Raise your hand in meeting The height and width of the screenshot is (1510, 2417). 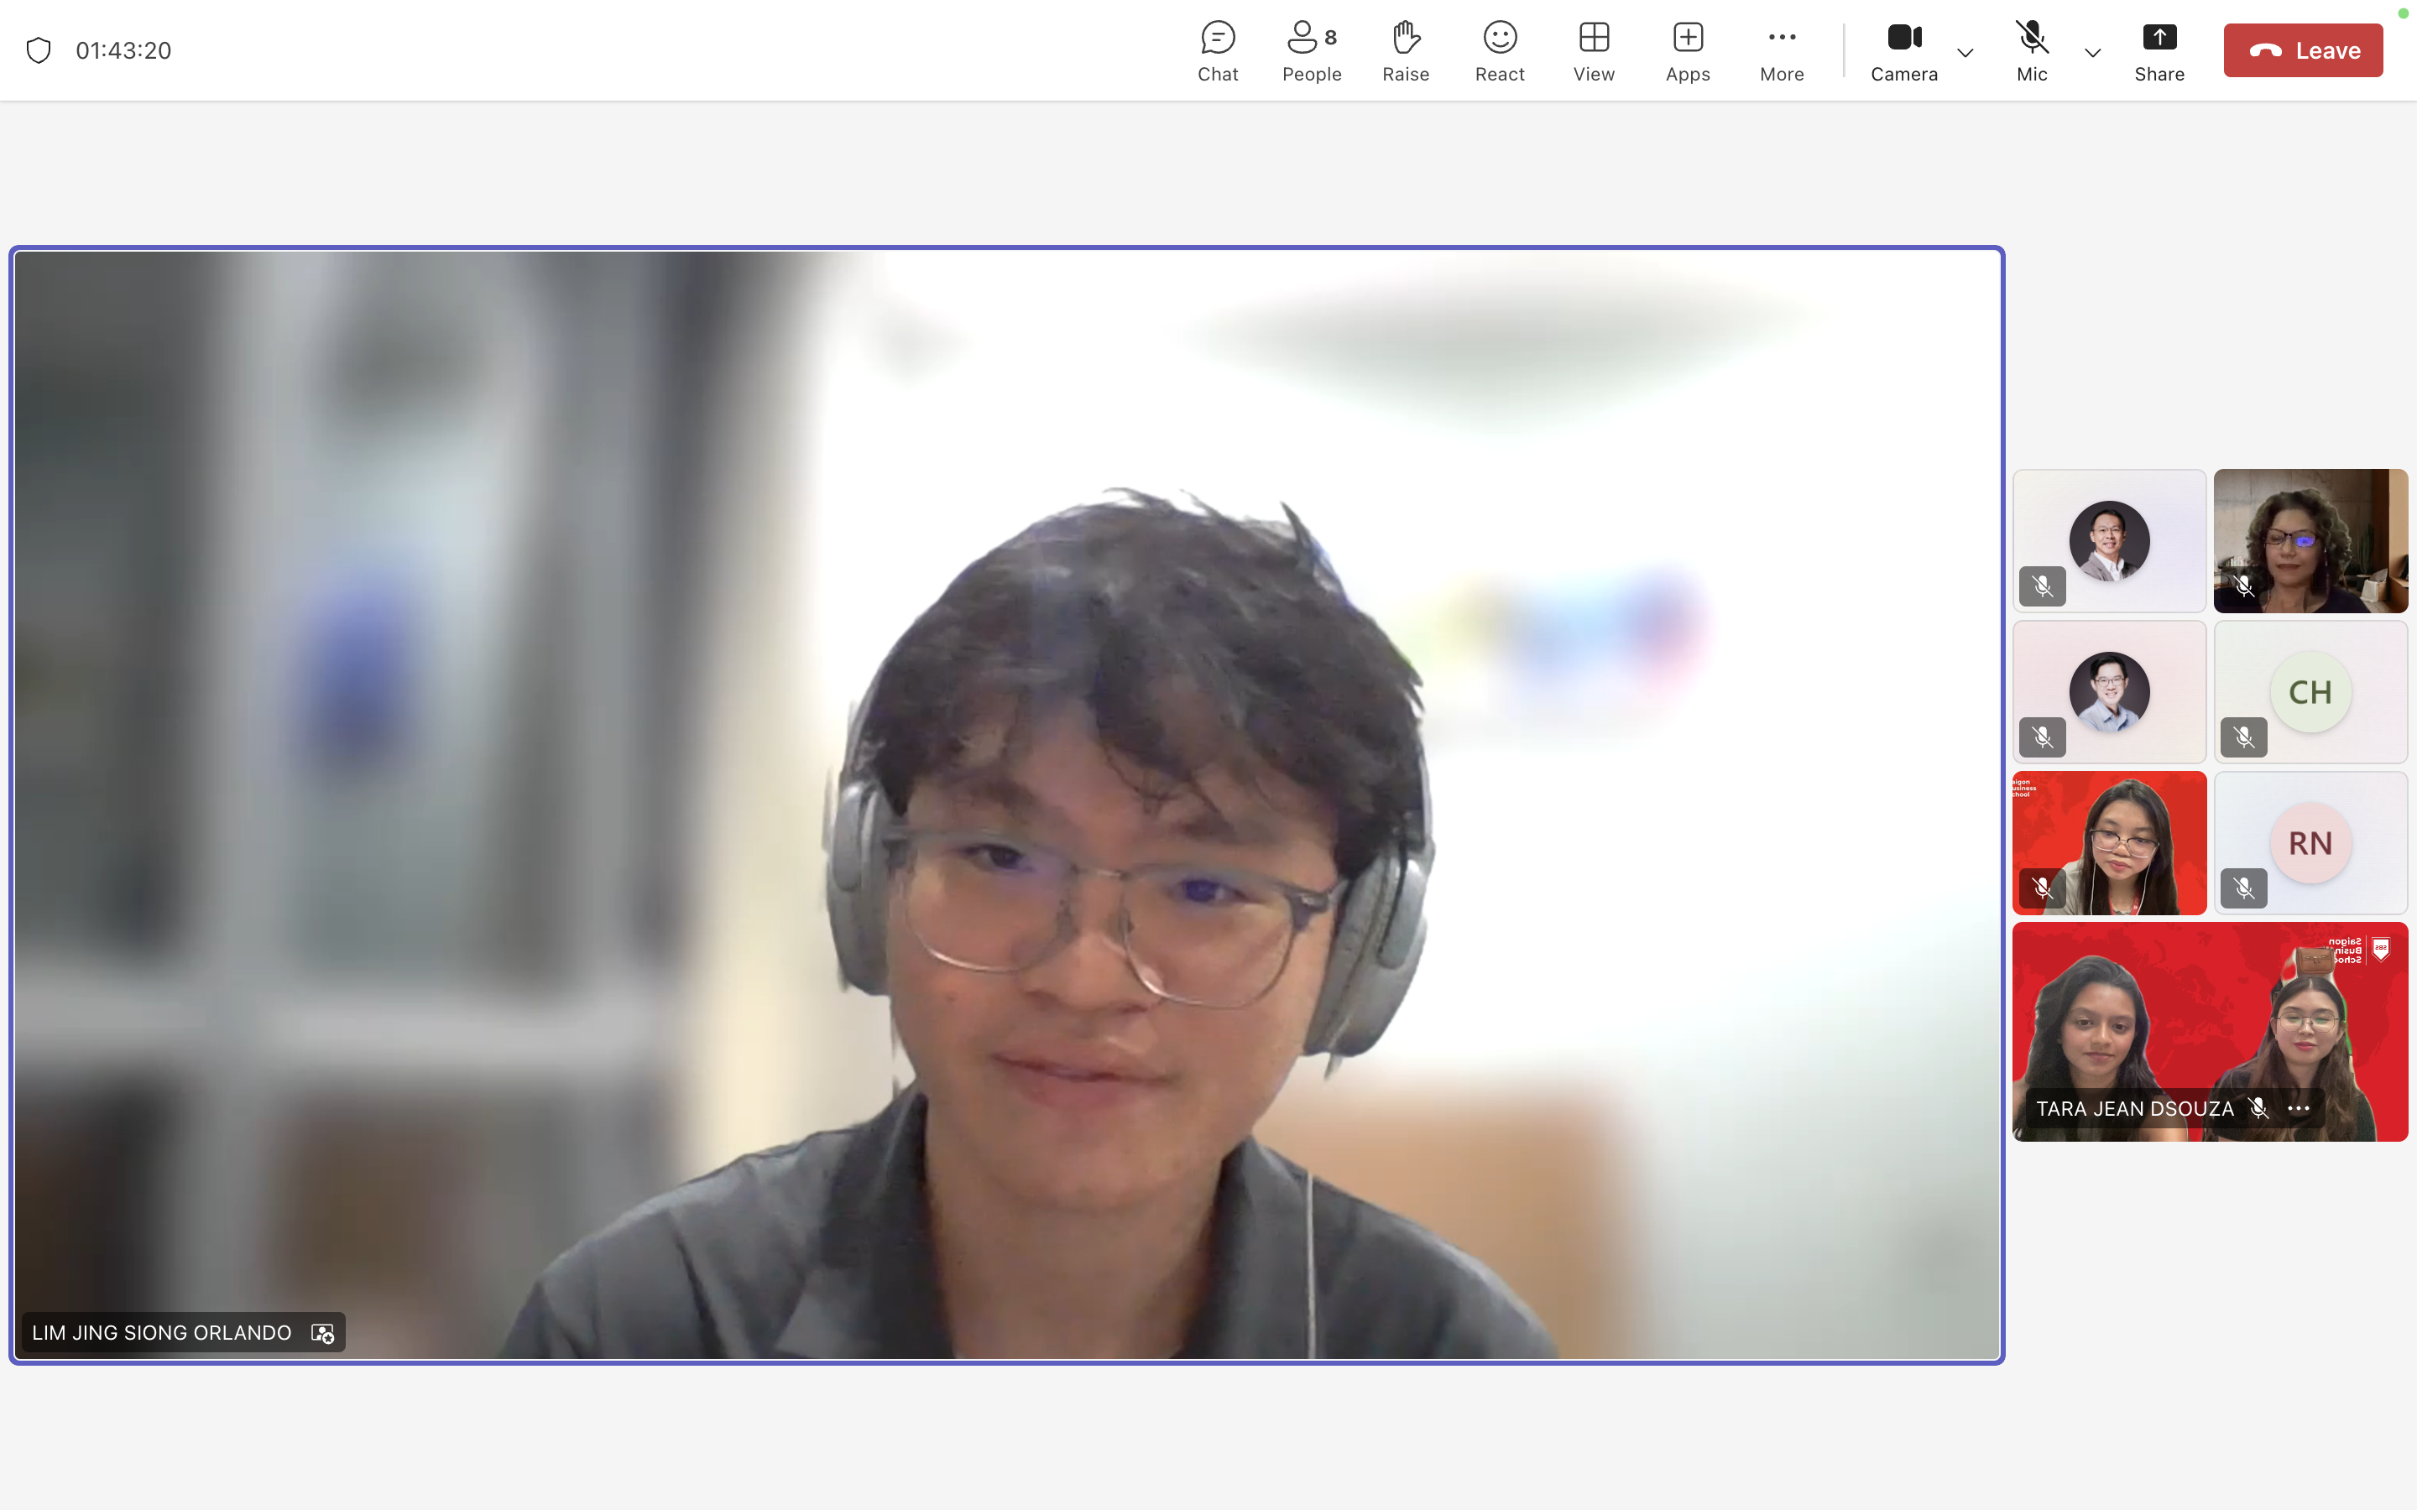coord(1405,51)
